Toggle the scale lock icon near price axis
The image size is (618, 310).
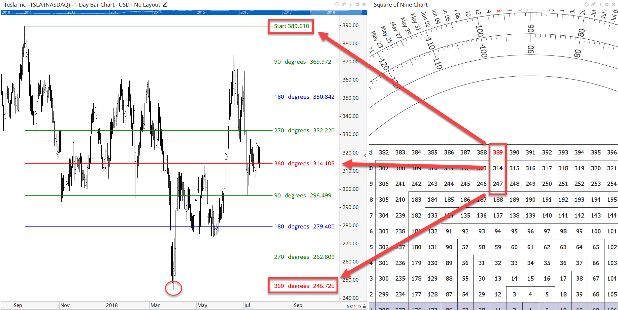tap(364, 307)
